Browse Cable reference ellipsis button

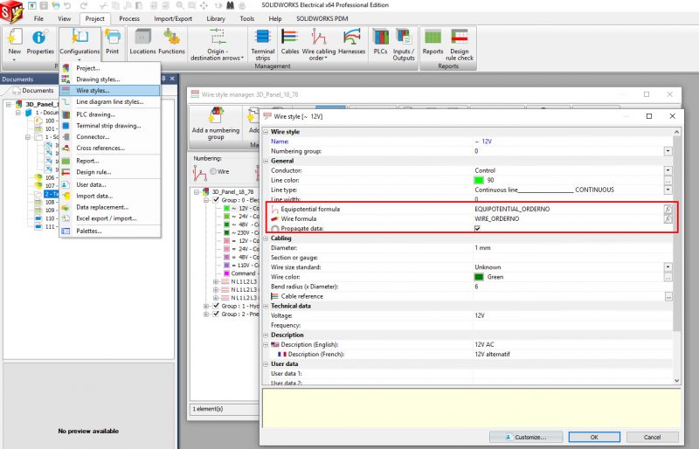pyautogui.click(x=668, y=296)
